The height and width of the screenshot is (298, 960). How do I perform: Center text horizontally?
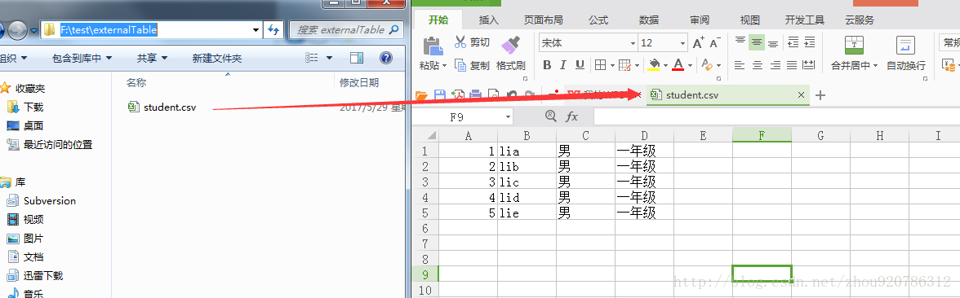(x=758, y=65)
